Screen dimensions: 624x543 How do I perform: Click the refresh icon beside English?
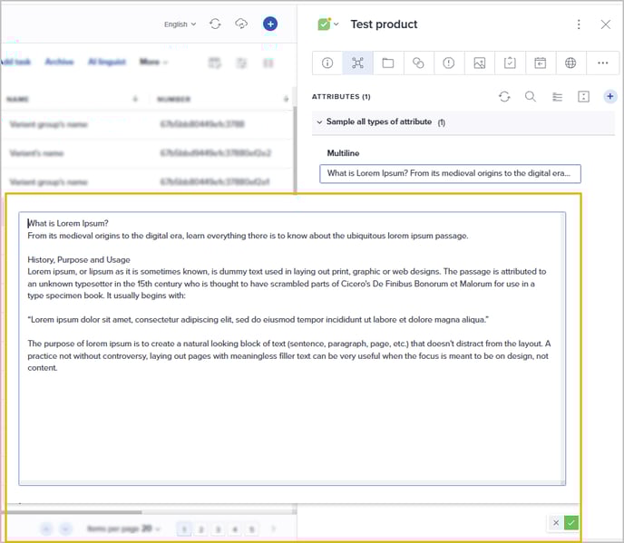pyautogui.click(x=215, y=24)
